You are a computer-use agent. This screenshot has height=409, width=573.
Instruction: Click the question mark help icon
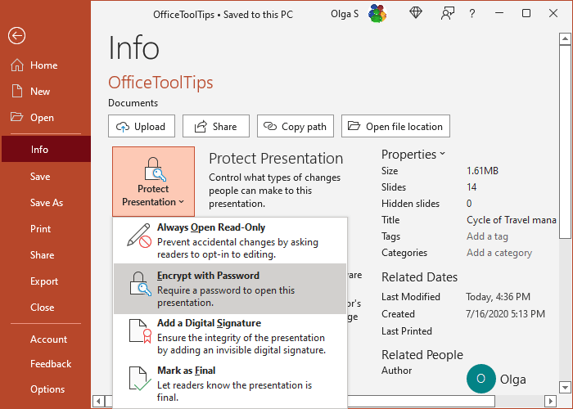tap(473, 13)
